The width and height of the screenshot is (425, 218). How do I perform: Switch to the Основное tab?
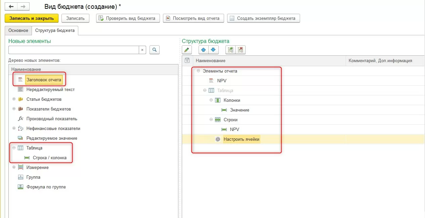pyautogui.click(x=18, y=30)
